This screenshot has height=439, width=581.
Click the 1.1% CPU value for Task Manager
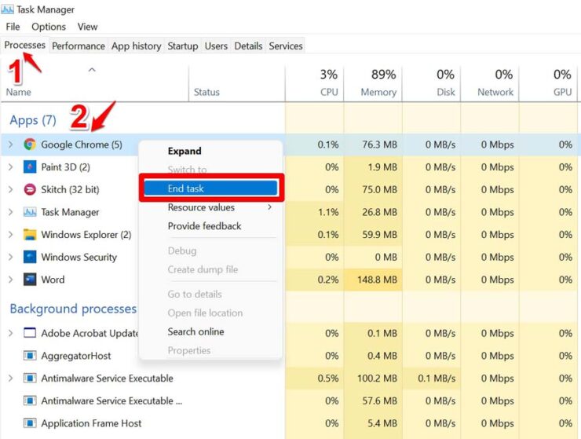click(328, 212)
